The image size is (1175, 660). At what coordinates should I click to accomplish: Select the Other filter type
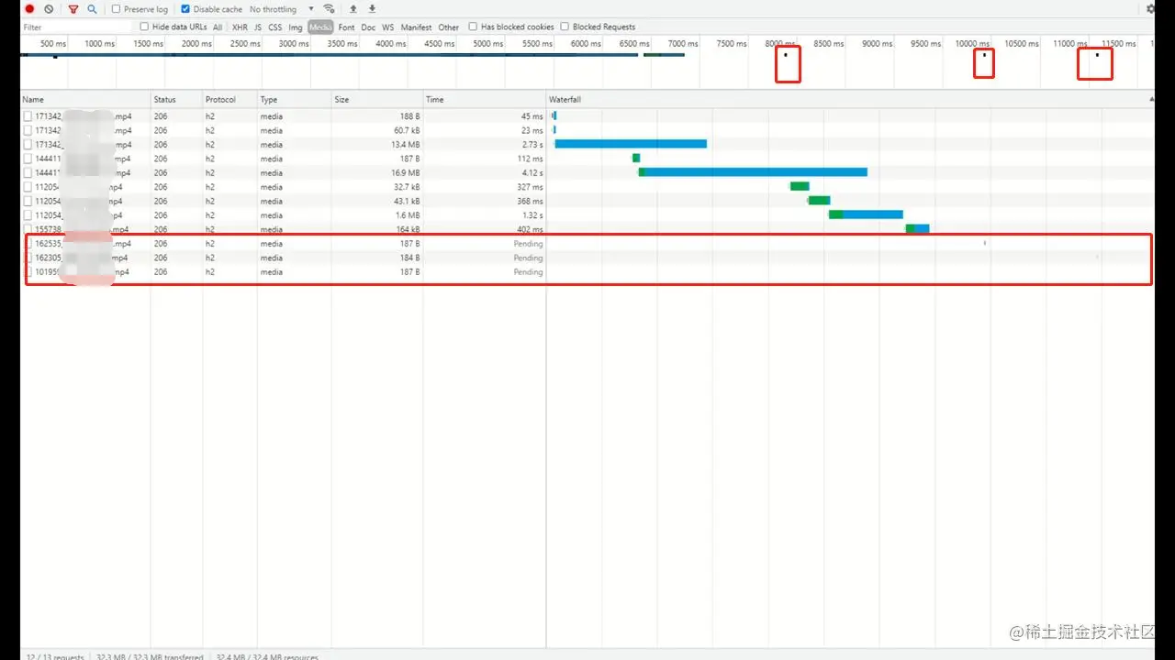(x=449, y=27)
